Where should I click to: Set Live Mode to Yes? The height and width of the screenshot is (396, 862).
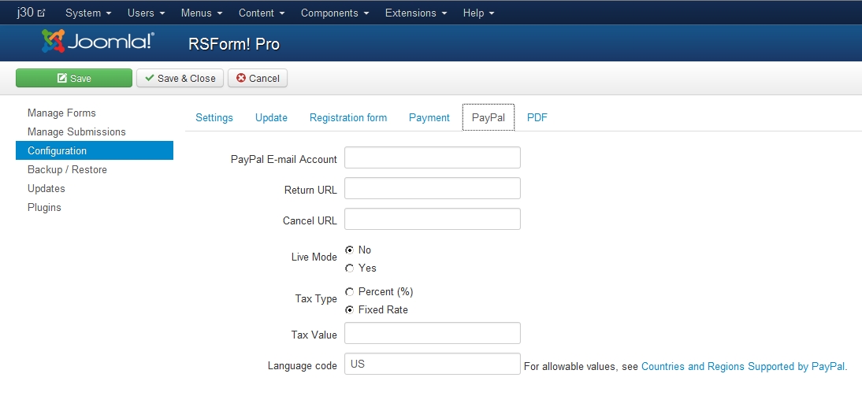(349, 268)
